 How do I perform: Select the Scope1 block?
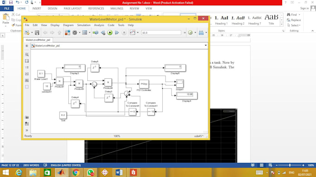point(179,83)
